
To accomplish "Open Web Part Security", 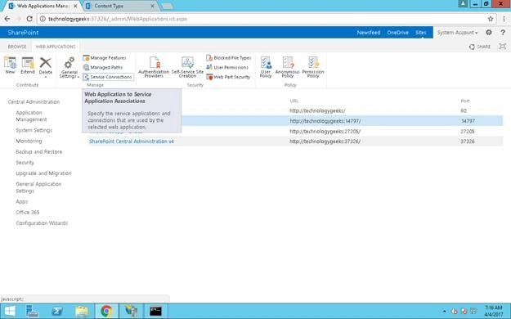I will (228, 77).
